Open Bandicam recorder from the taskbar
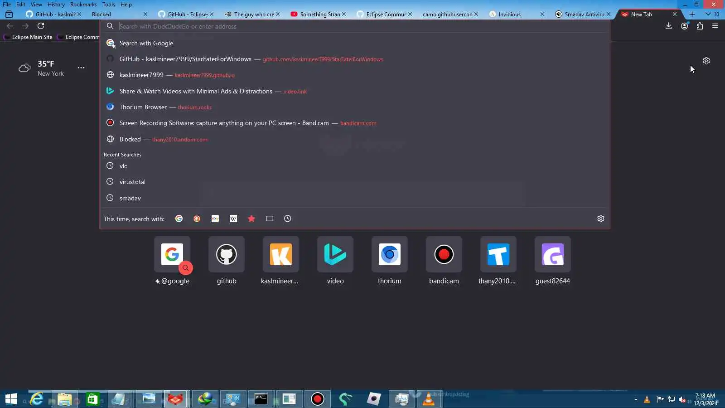This screenshot has height=408, width=725. click(318, 399)
